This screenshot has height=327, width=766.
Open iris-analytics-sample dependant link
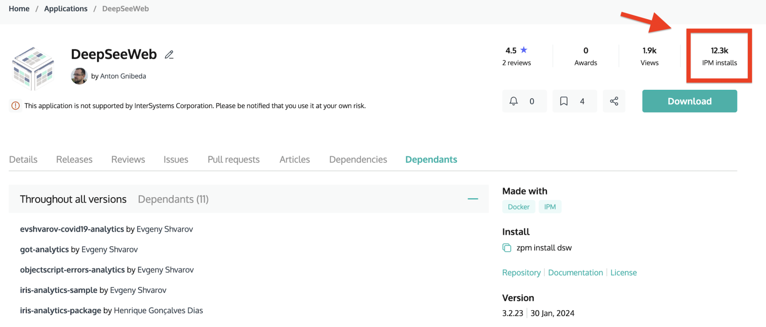pos(58,290)
